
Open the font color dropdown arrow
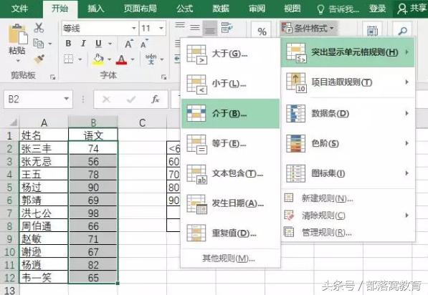pos(133,59)
